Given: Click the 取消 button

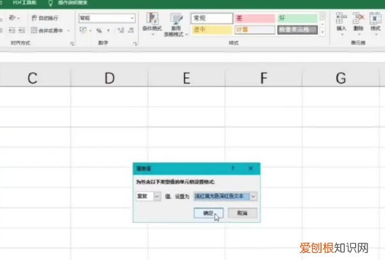Looking at the screenshot, I should (243, 213).
